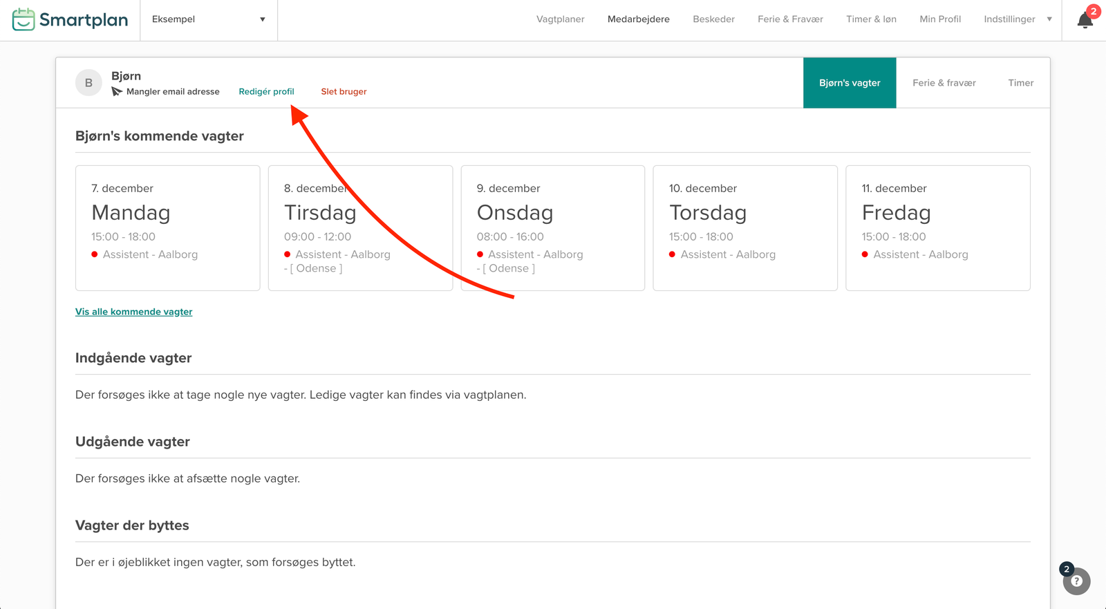This screenshot has width=1106, height=609.
Task: Go to Medarbejdere menu item
Action: click(x=638, y=19)
